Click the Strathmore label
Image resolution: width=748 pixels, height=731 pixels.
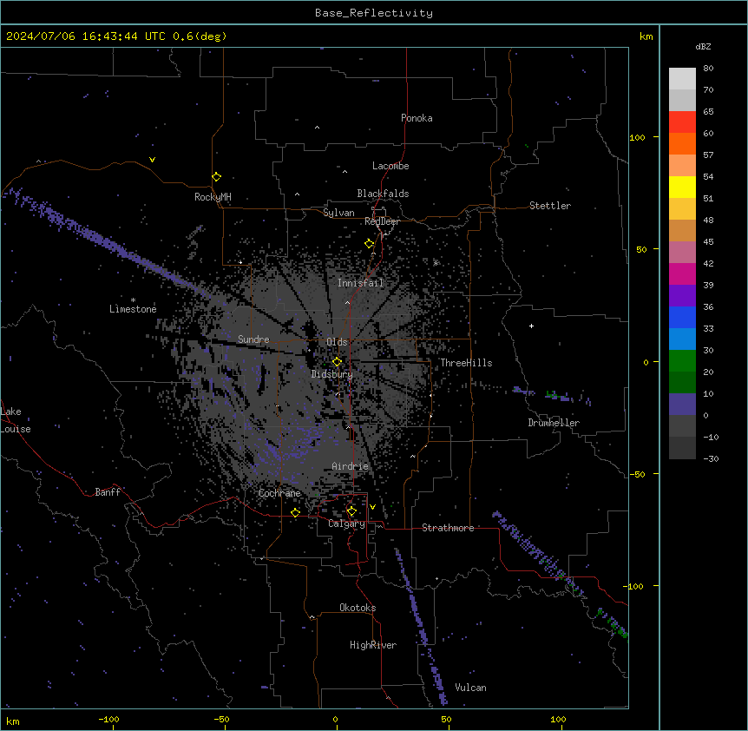[448, 528]
